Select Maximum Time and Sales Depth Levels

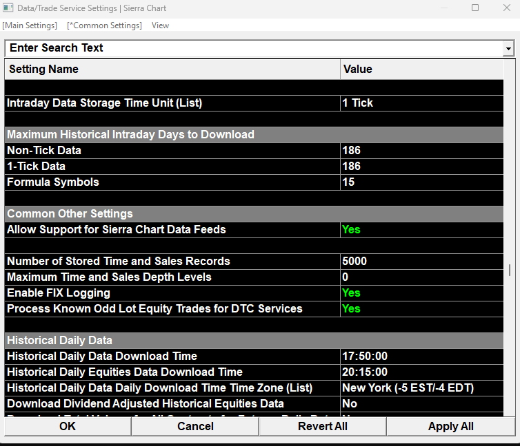[172, 277]
